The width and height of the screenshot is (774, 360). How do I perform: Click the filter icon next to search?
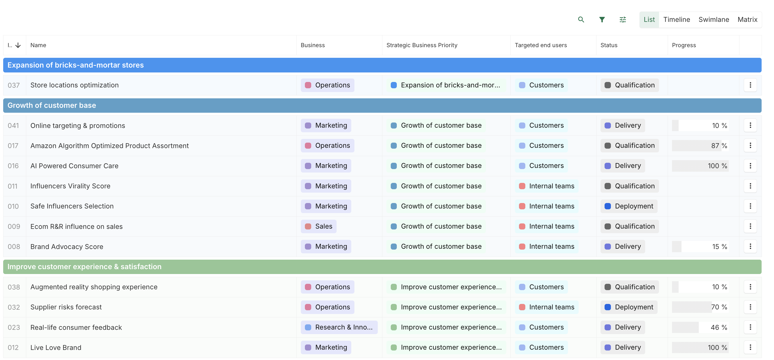pyautogui.click(x=602, y=19)
